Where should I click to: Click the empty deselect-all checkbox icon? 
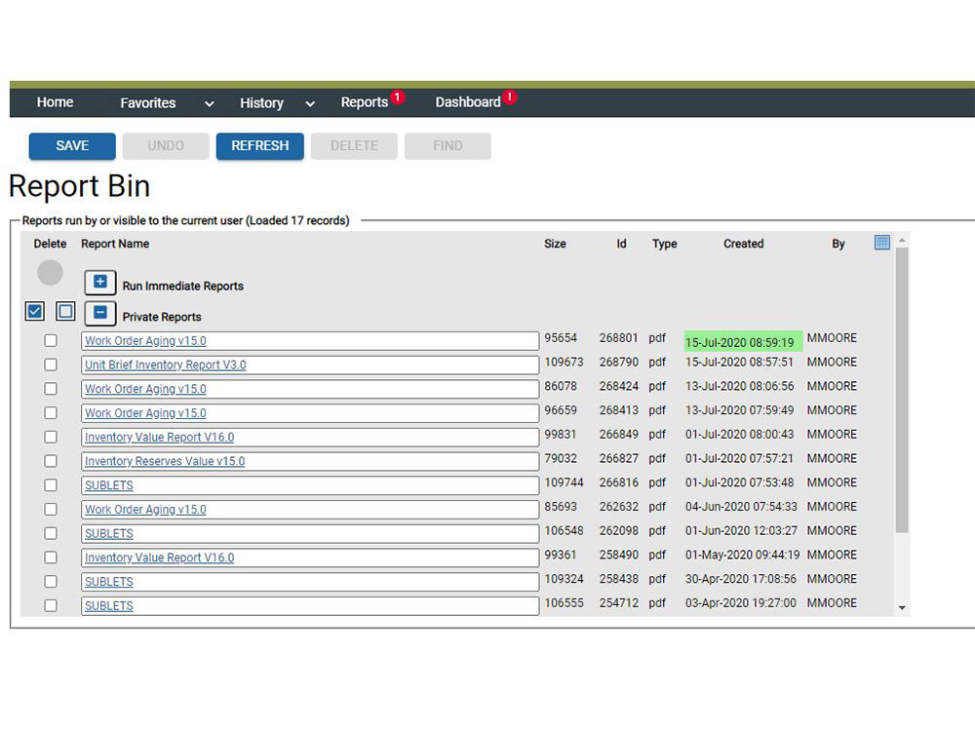click(65, 311)
